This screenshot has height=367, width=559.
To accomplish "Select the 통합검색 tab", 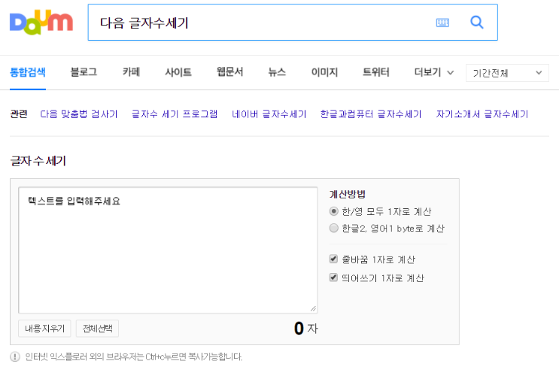I will pyautogui.click(x=28, y=72).
